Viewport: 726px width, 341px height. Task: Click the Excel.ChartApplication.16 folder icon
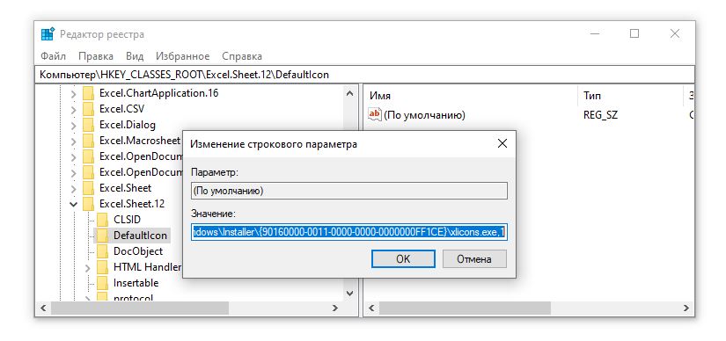click(x=88, y=93)
